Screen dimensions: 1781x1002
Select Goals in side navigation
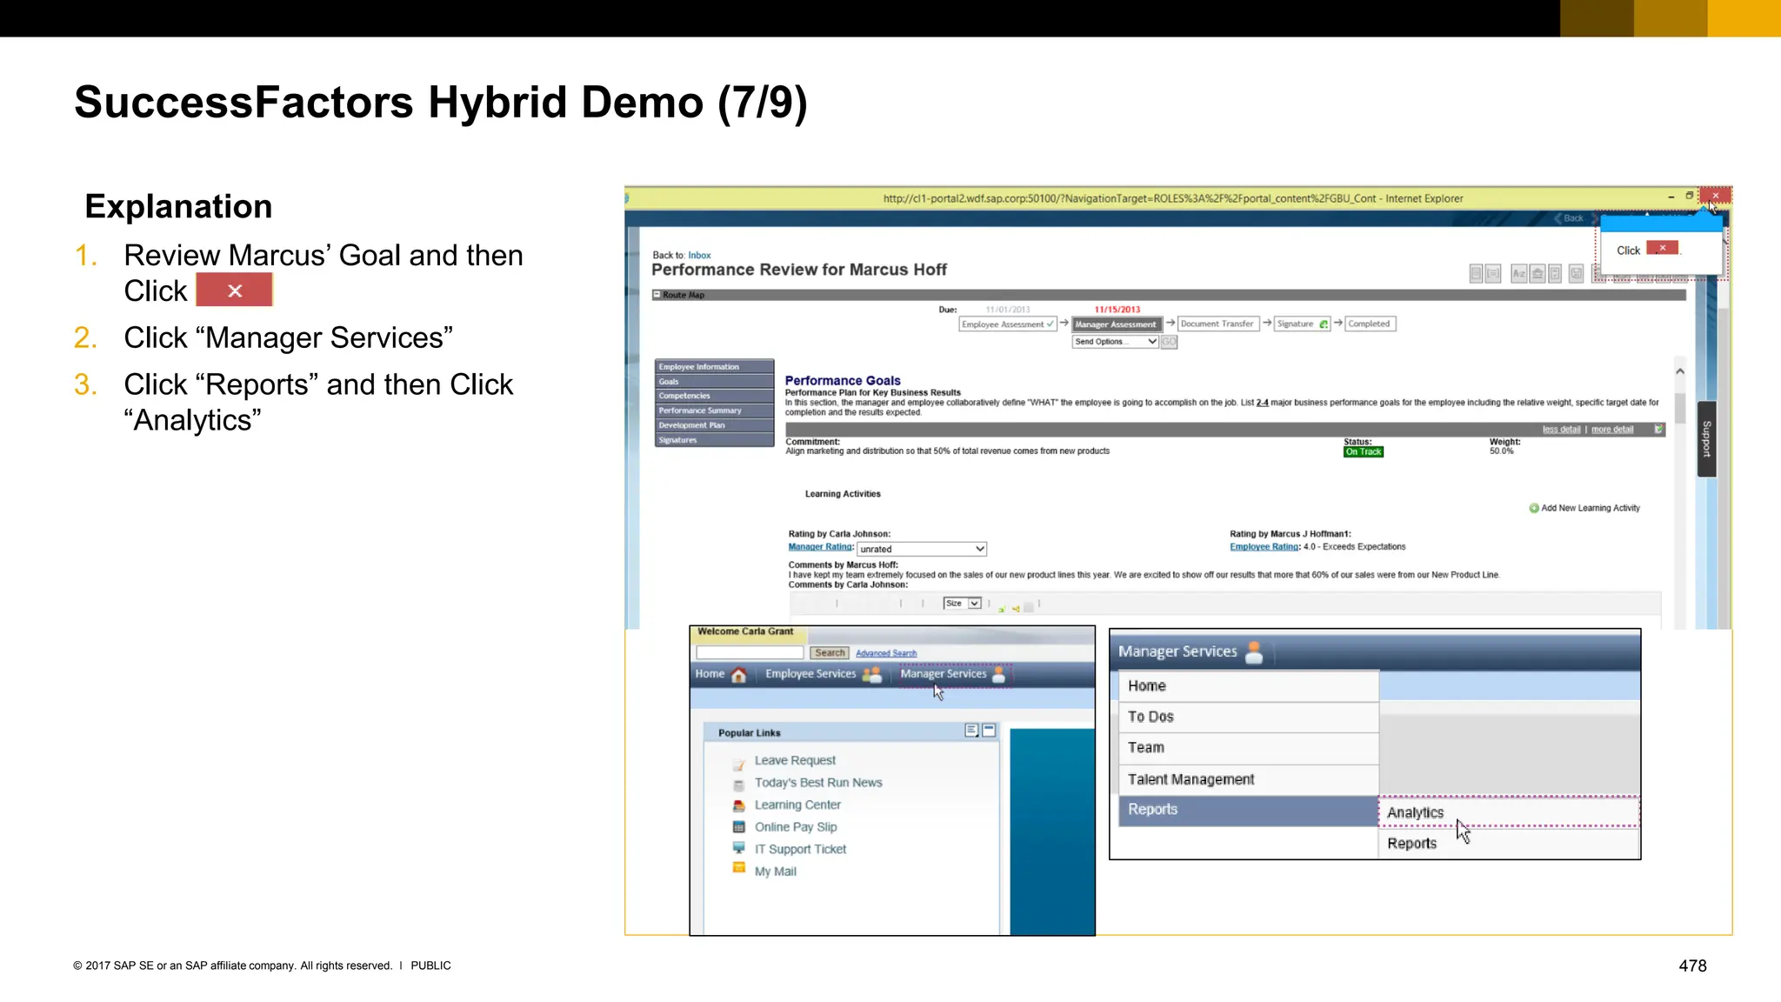pos(714,382)
